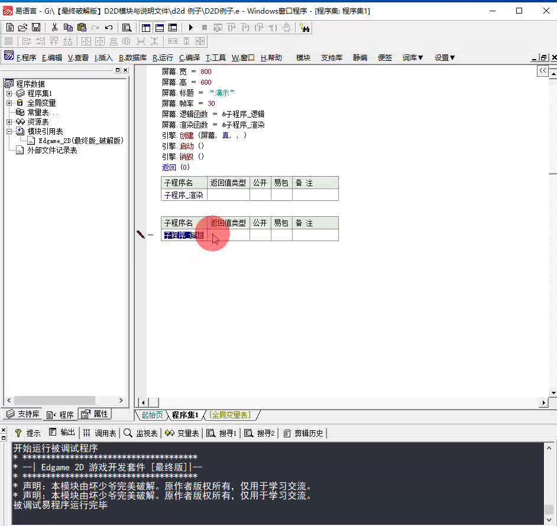The image size is (557, 526).
Task: Click the blue 启动 link in code
Action: point(186,146)
